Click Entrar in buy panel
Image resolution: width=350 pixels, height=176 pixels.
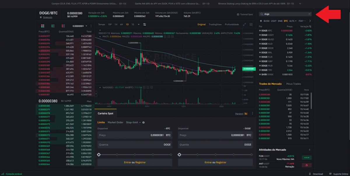click(x=127, y=162)
